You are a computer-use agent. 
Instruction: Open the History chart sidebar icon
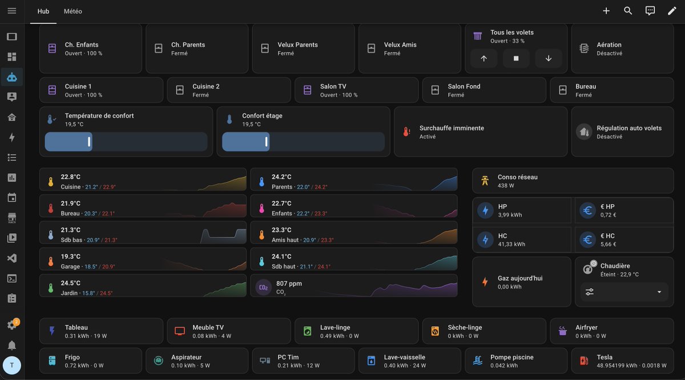tap(12, 178)
